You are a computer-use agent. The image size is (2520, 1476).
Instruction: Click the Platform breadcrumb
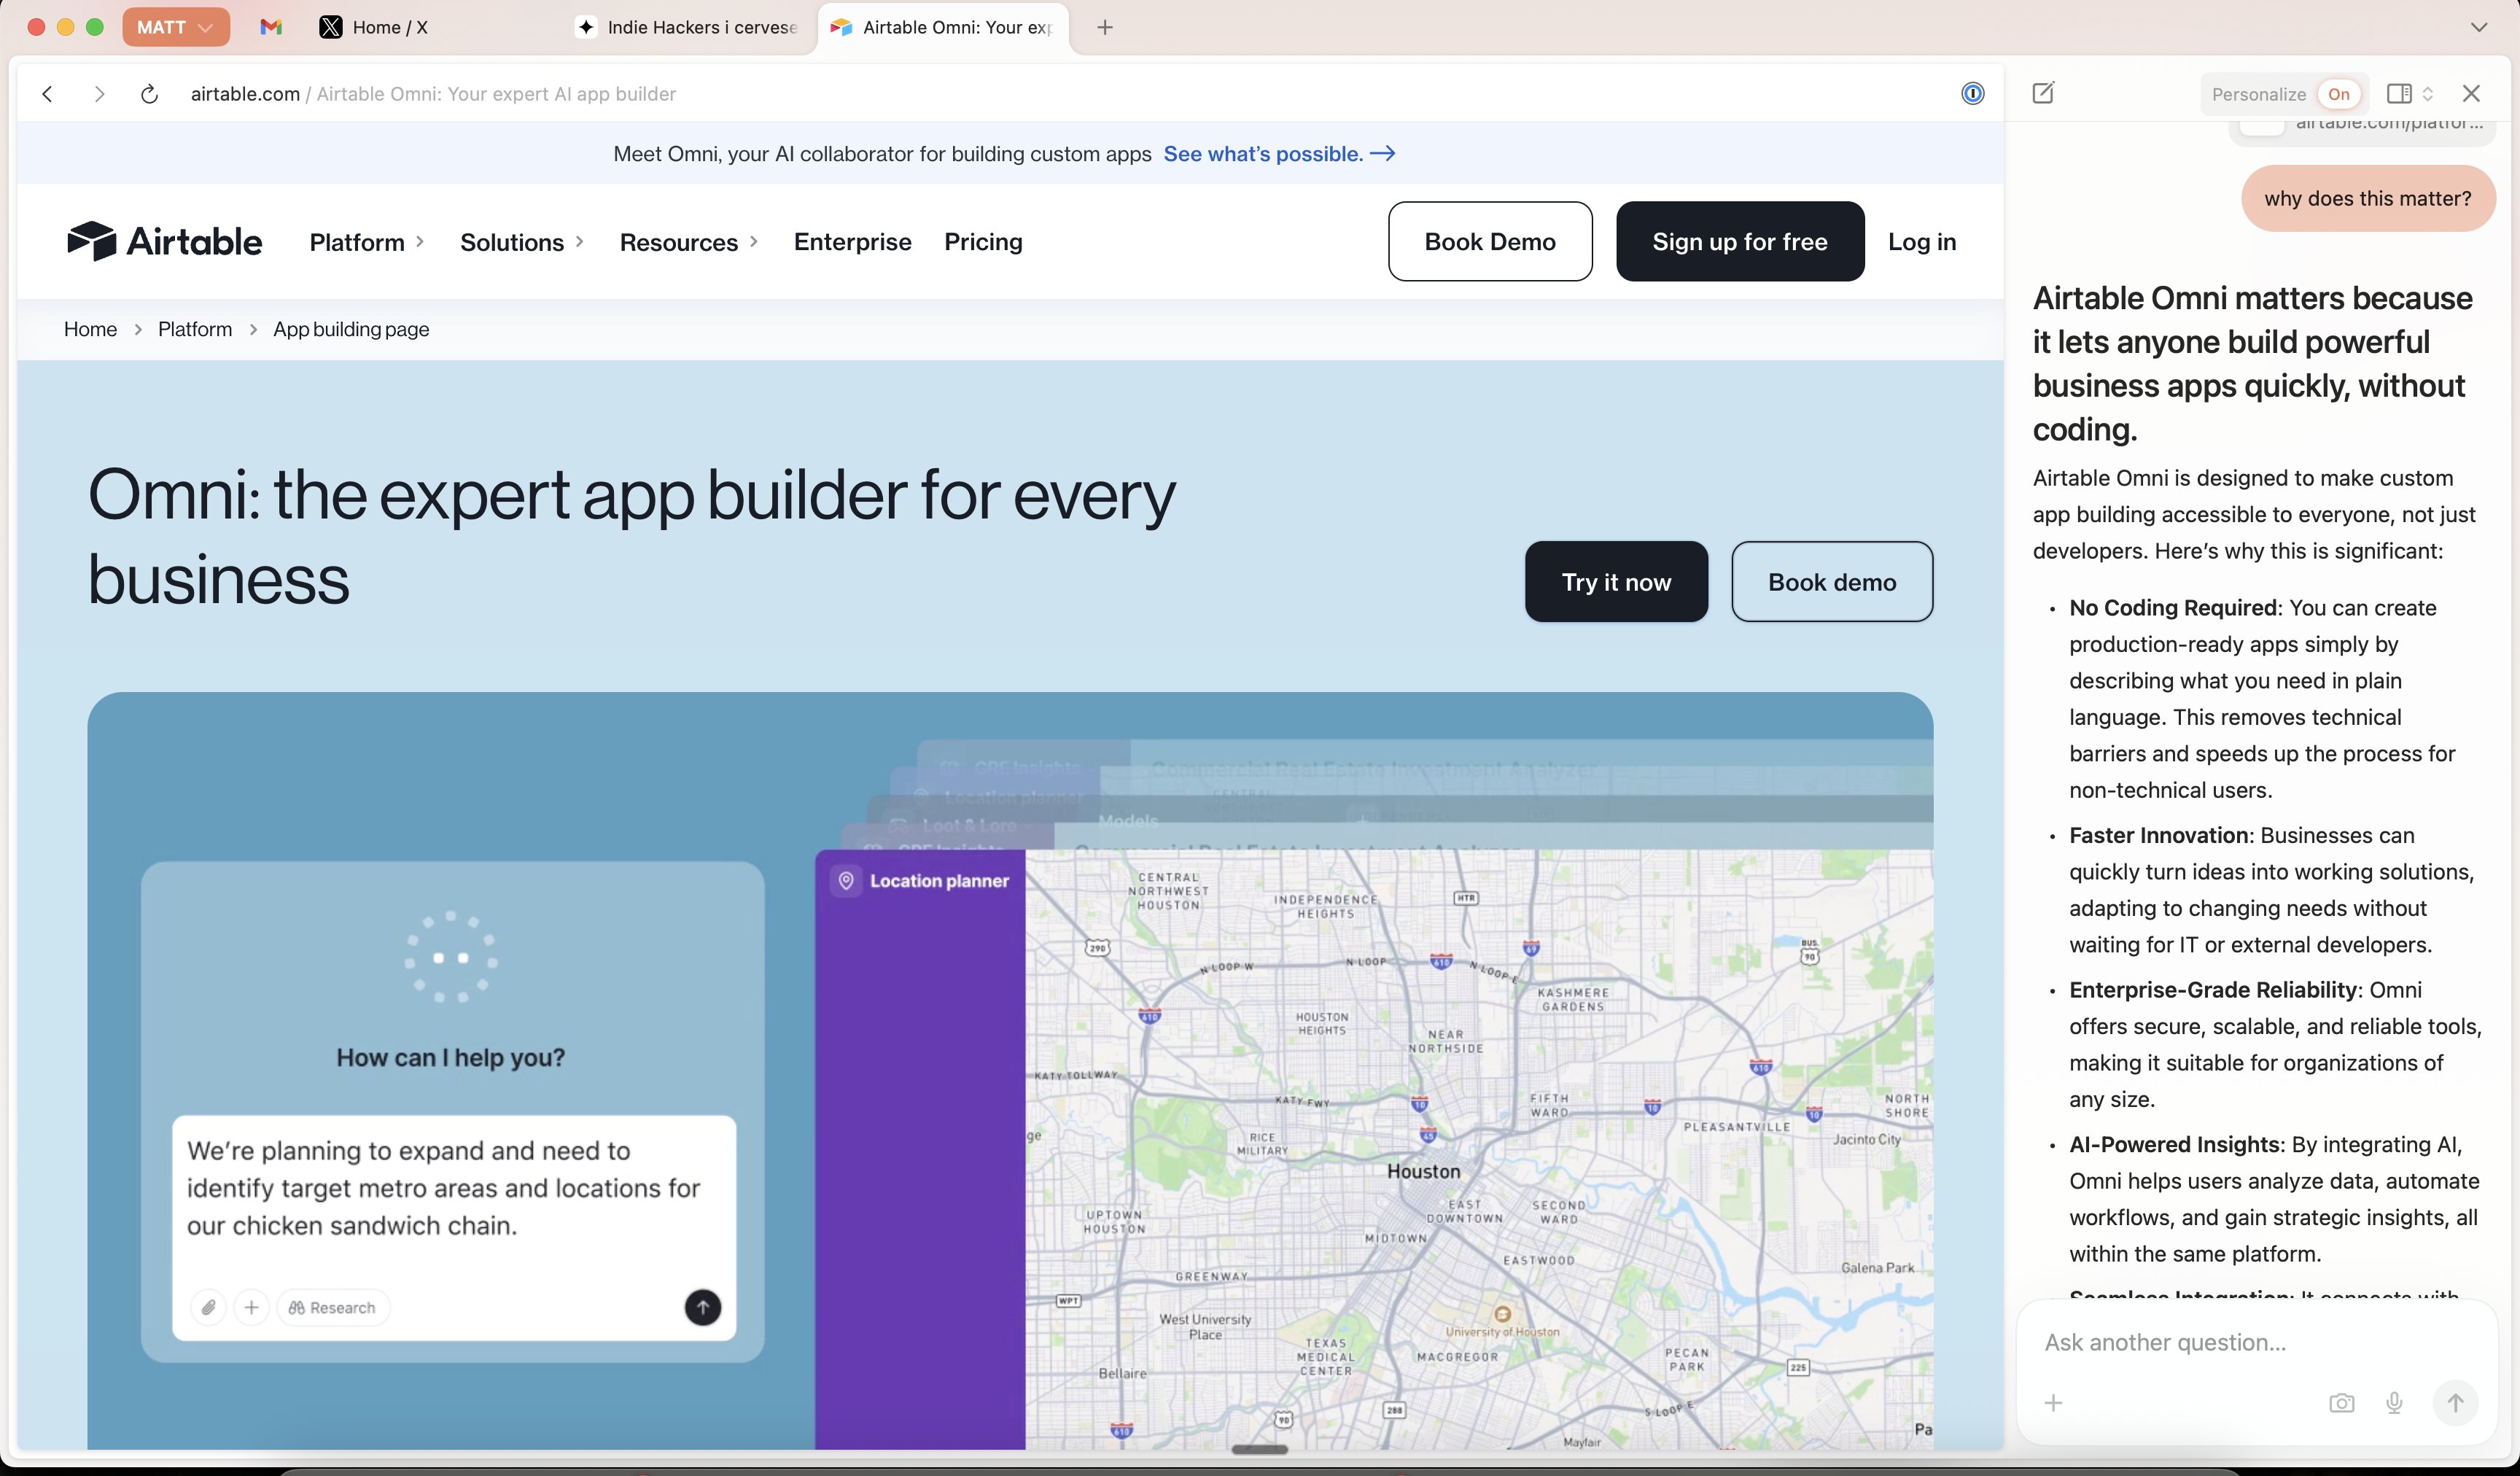pos(195,329)
